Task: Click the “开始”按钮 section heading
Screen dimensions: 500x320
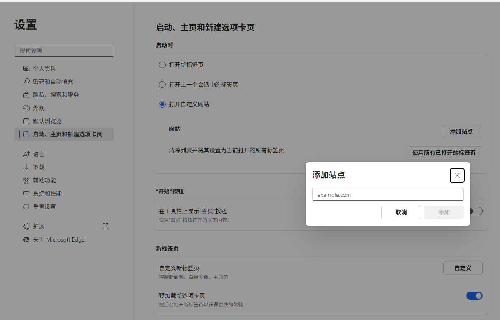Action: click(170, 191)
